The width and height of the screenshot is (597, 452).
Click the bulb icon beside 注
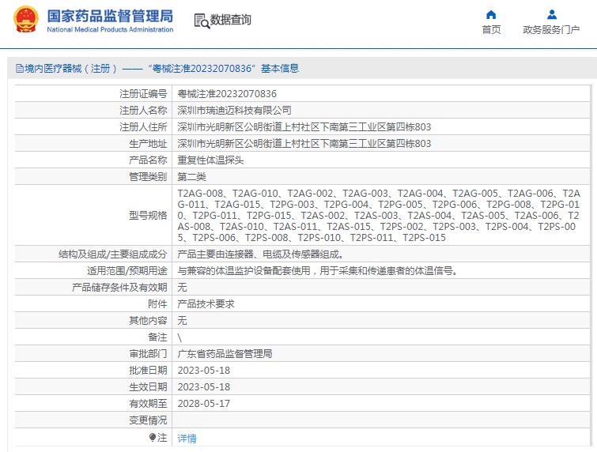click(153, 438)
